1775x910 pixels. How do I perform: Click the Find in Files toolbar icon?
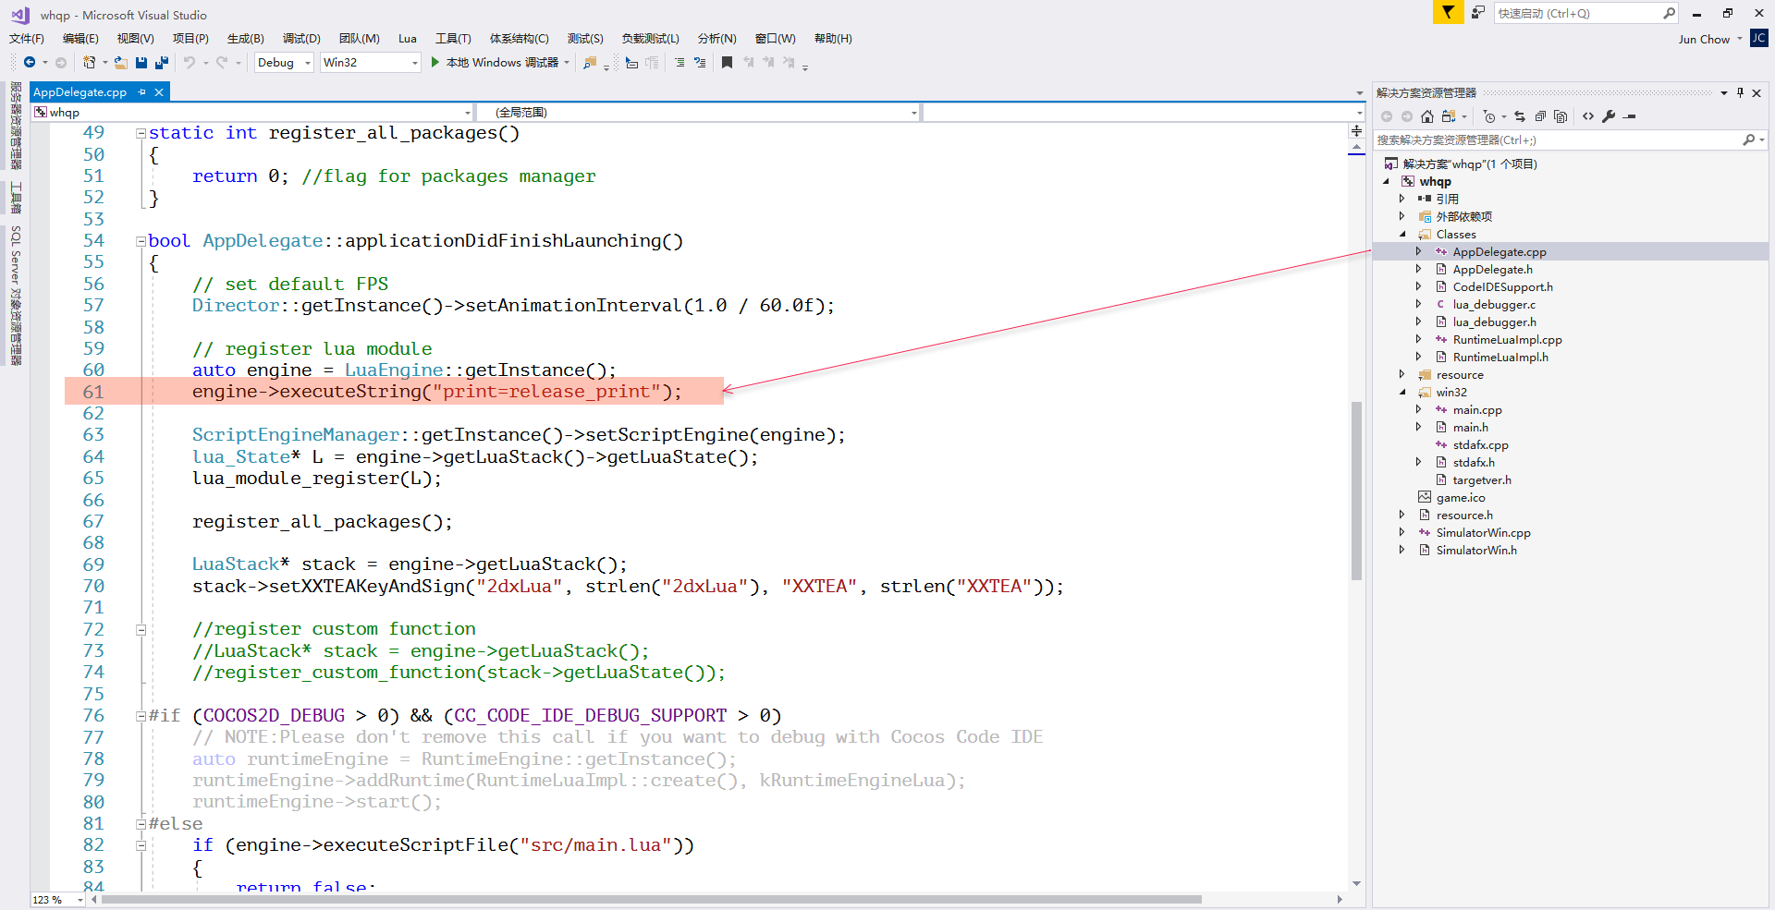590,62
